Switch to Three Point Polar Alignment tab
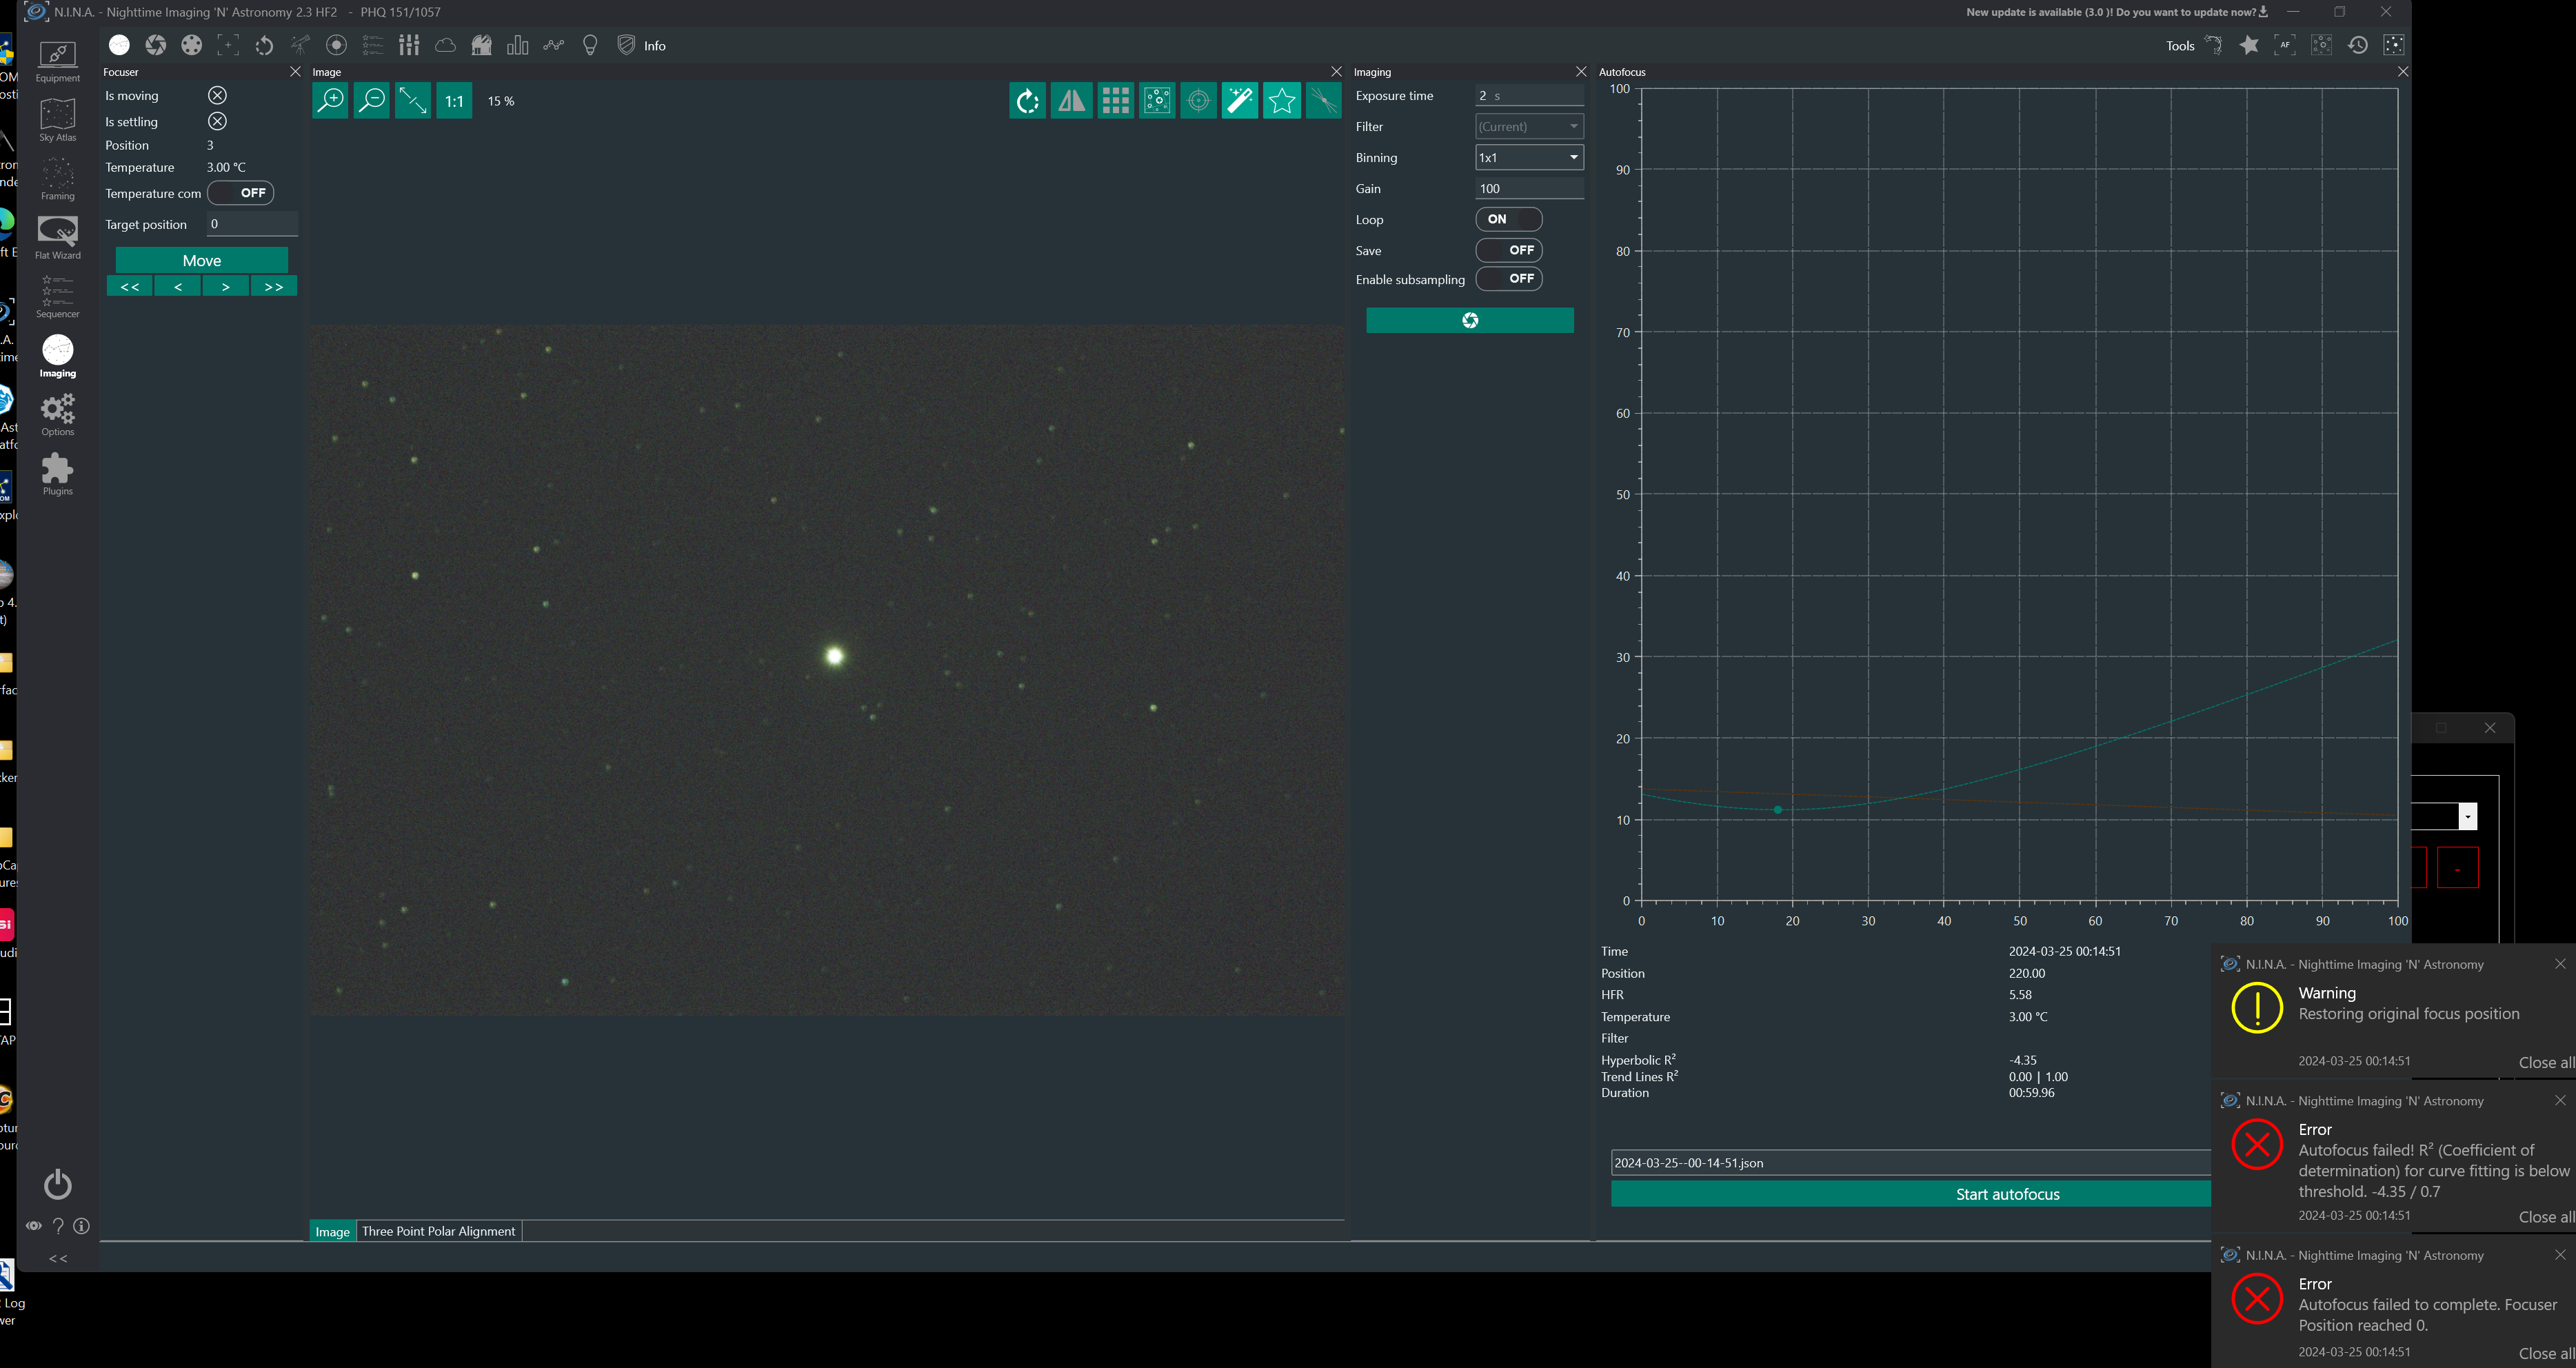Viewport: 2576px width, 1368px height. 438,1231
